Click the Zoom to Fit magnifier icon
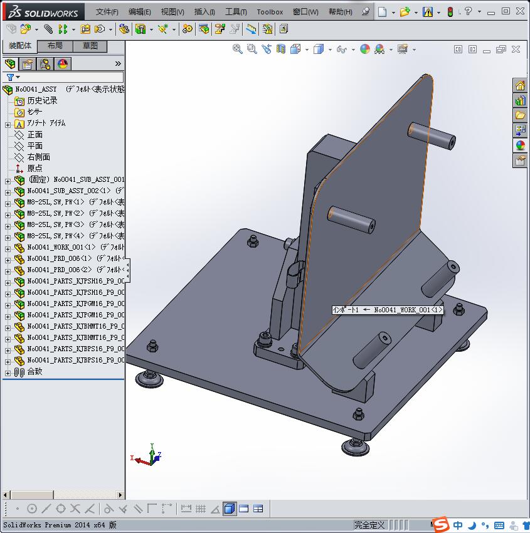530x533 pixels. point(238,49)
